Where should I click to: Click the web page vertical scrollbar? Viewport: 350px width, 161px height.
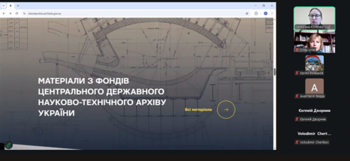[275, 72]
